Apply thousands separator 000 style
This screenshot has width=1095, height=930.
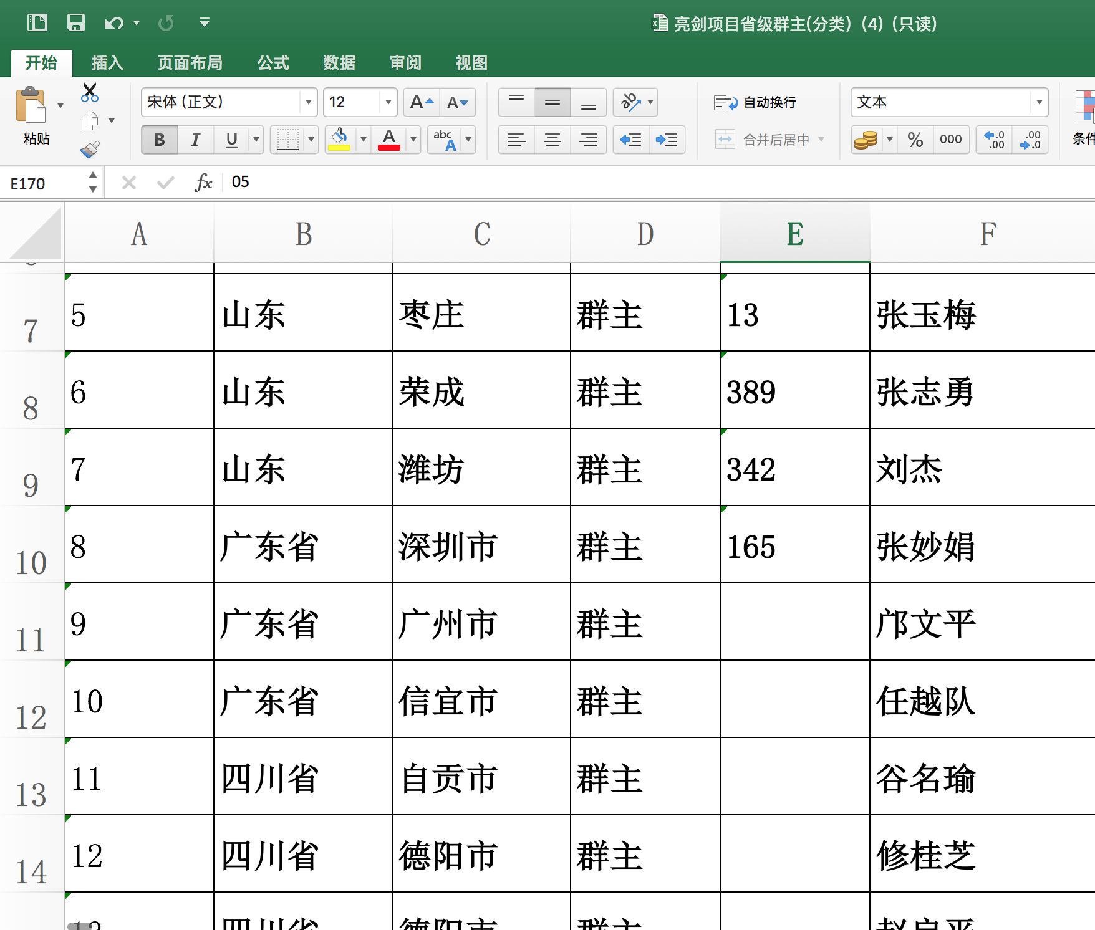click(950, 140)
